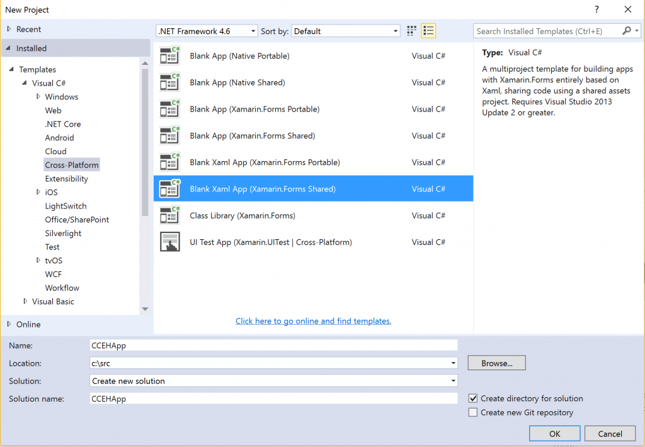The height and width of the screenshot is (447, 645).
Task: Click the Browse... button
Action: [x=496, y=363]
